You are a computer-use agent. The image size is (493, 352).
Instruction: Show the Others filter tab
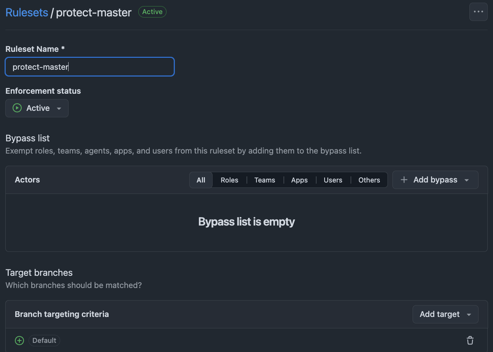pos(369,180)
